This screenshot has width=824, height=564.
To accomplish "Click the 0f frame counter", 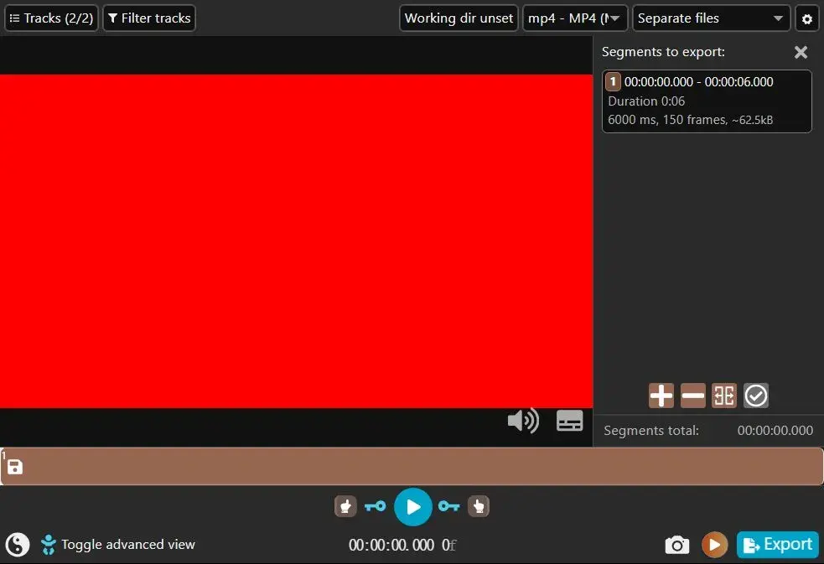I will coord(448,545).
